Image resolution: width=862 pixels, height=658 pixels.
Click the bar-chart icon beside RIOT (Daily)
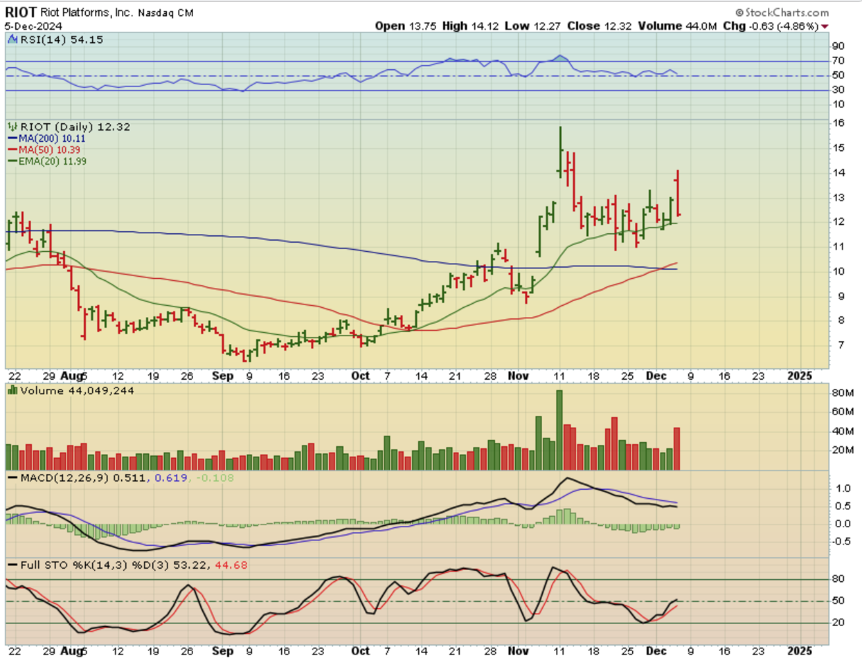pyautogui.click(x=12, y=127)
